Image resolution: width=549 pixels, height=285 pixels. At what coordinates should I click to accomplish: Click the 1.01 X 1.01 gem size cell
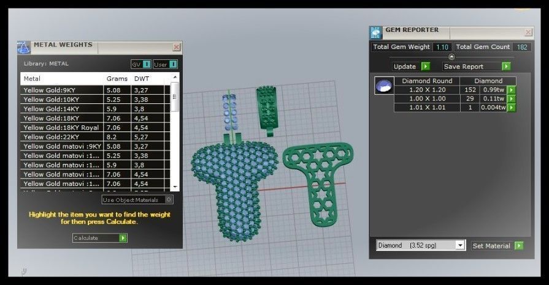[427, 107]
